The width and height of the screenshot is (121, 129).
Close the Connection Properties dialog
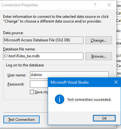tap(109, 5)
